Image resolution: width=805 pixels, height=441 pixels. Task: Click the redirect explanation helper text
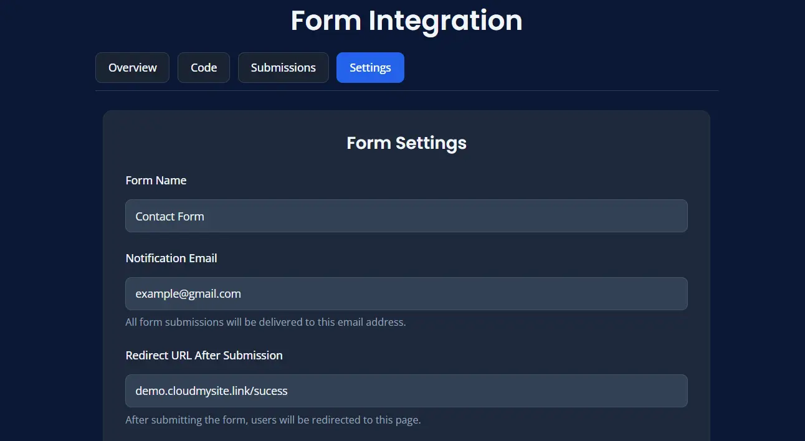(273, 420)
